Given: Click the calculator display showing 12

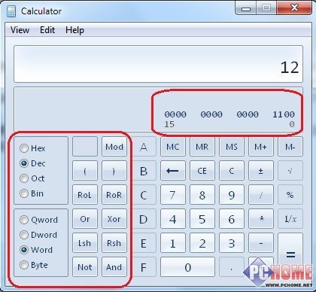Looking at the screenshot, I should pyautogui.click(x=158, y=64).
